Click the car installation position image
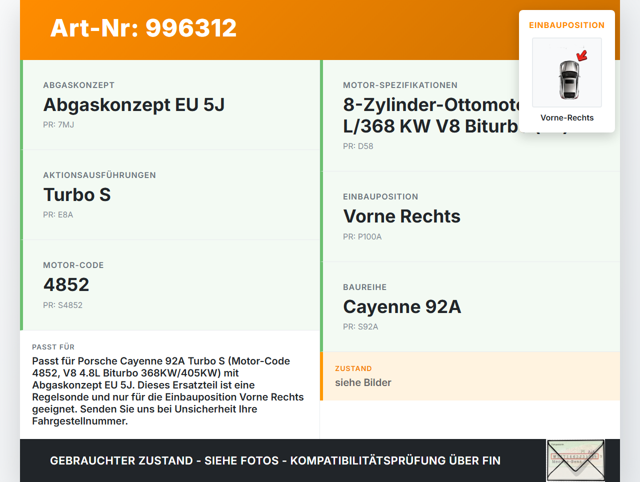 point(567,72)
